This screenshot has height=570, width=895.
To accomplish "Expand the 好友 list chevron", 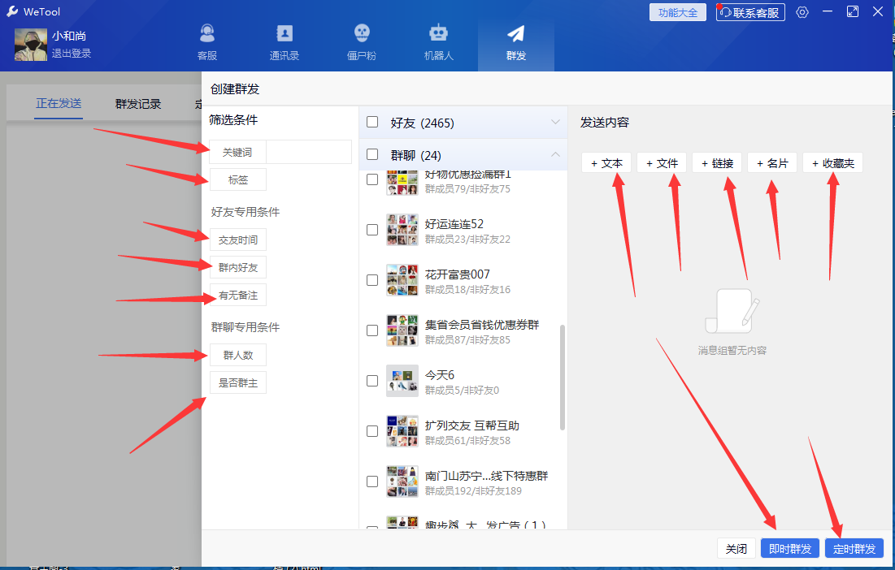I will click(x=555, y=121).
